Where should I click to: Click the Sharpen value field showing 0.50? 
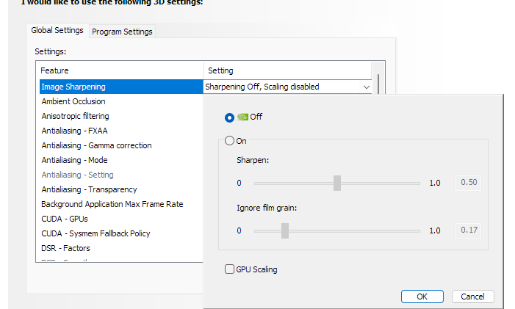pyautogui.click(x=469, y=183)
